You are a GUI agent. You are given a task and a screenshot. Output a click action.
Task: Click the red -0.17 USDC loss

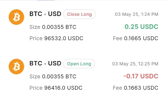[140, 76]
